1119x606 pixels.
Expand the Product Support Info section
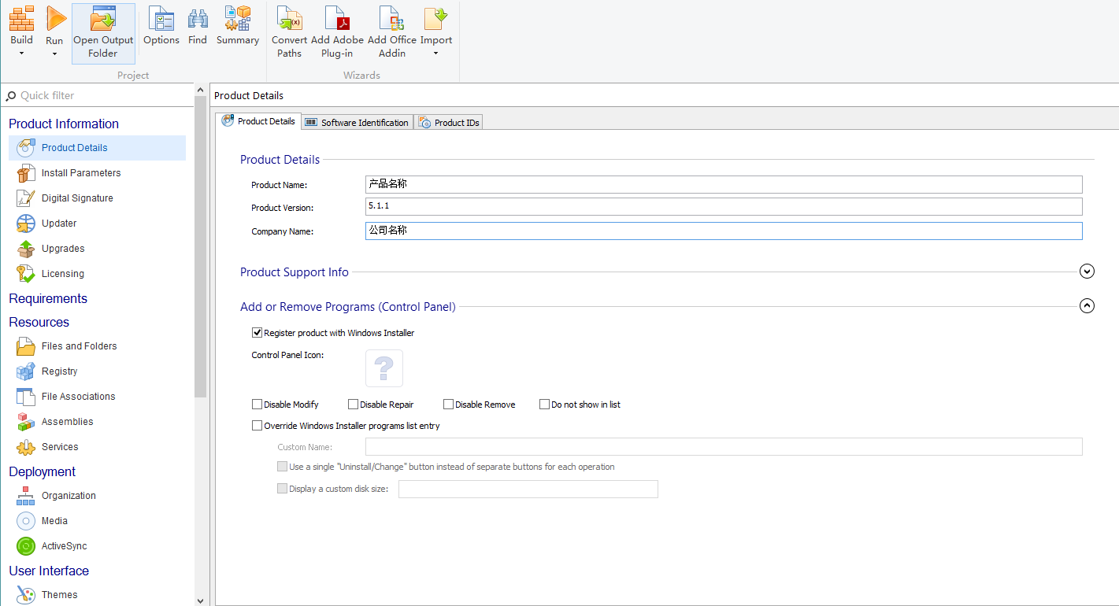1087,272
